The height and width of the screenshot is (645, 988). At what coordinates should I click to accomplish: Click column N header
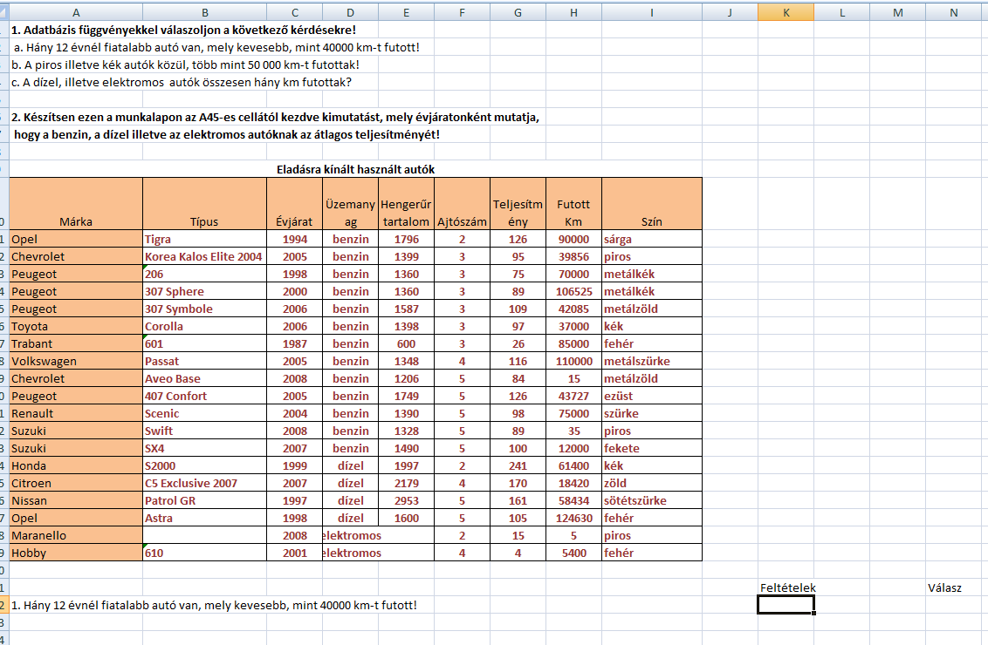click(953, 12)
